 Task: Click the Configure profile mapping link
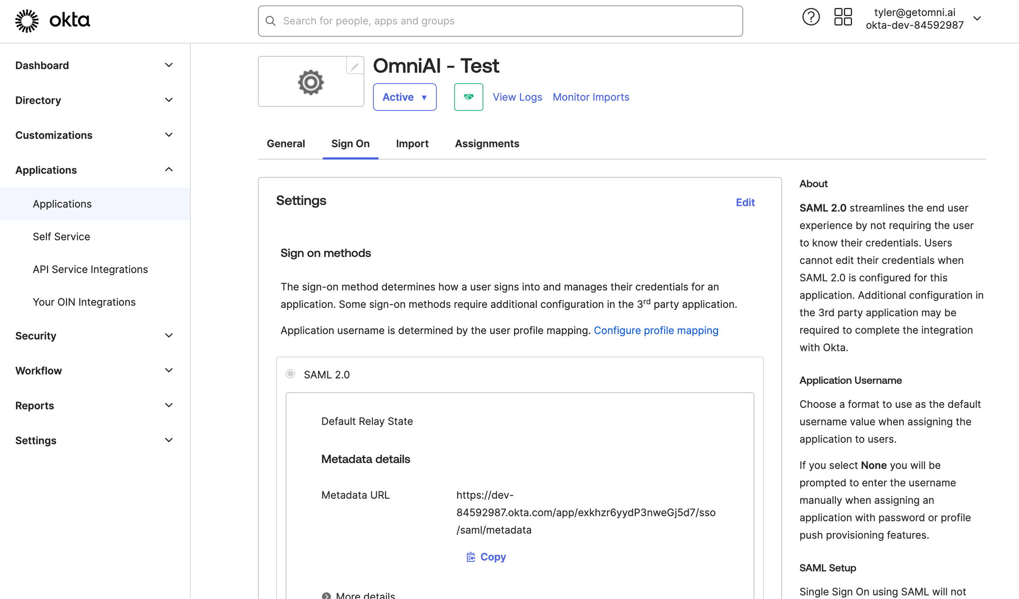[x=656, y=330]
